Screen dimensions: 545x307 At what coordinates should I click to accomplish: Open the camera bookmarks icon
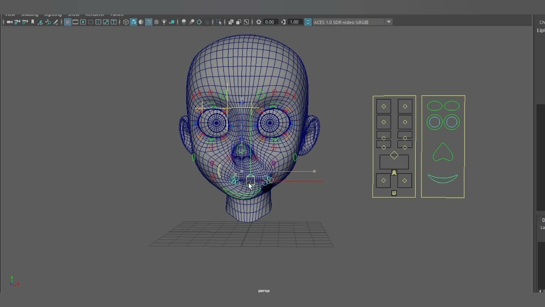pyautogui.click(x=32, y=22)
